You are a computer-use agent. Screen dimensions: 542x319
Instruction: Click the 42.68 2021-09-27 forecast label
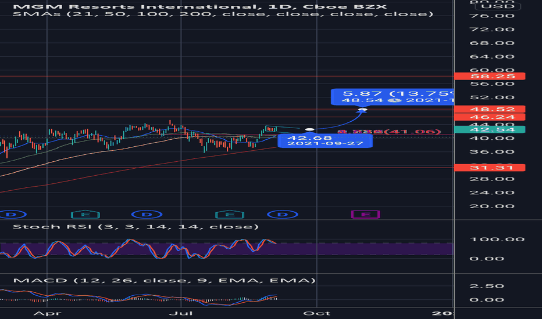click(325, 140)
